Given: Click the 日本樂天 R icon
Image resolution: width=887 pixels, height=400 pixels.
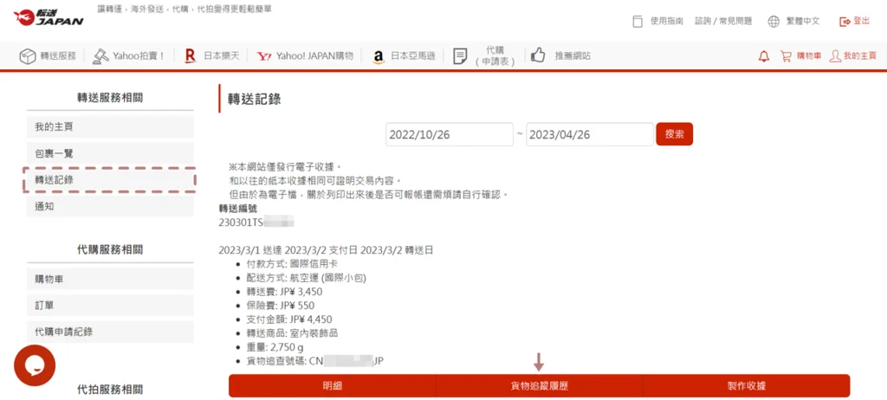Looking at the screenshot, I should pos(190,56).
